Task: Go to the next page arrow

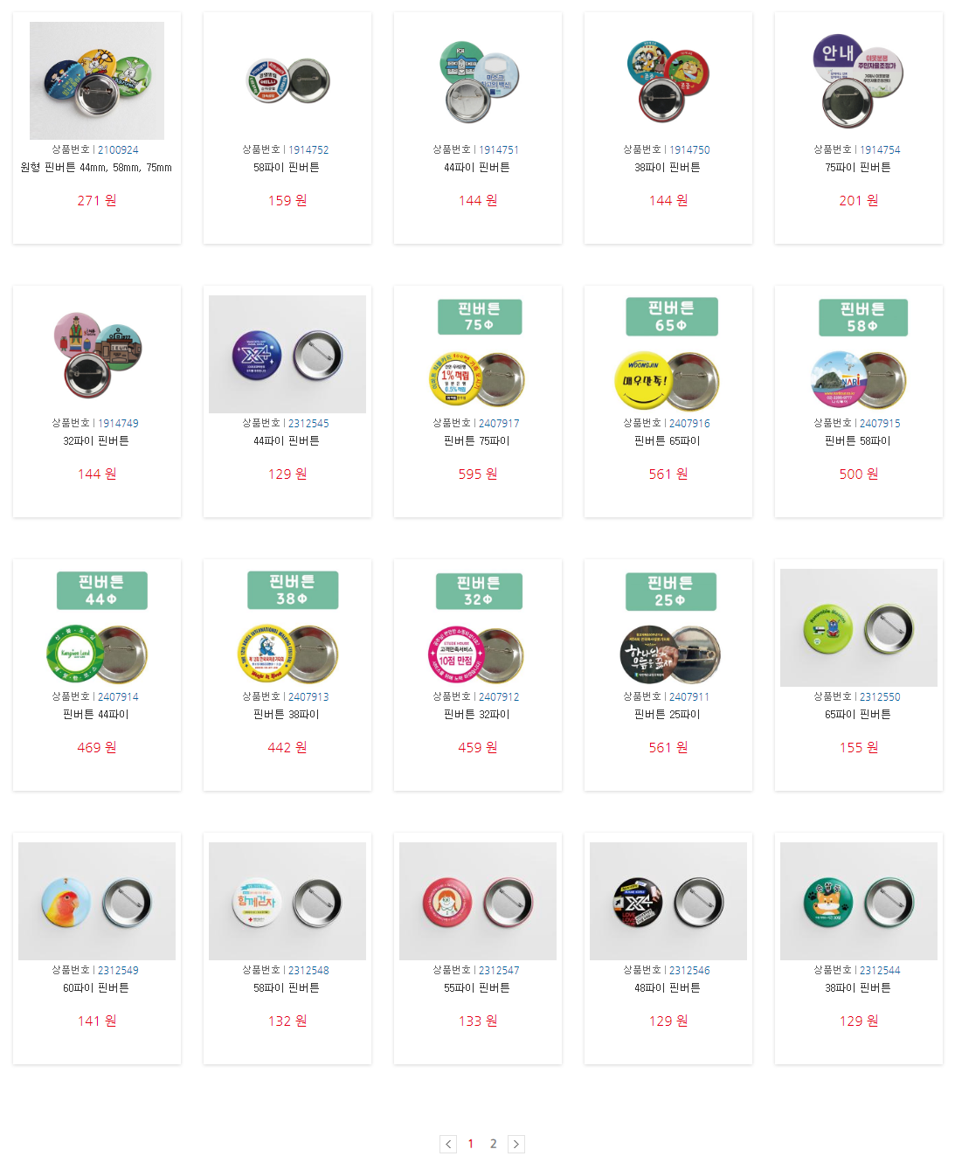Action: tap(516, 1144)
